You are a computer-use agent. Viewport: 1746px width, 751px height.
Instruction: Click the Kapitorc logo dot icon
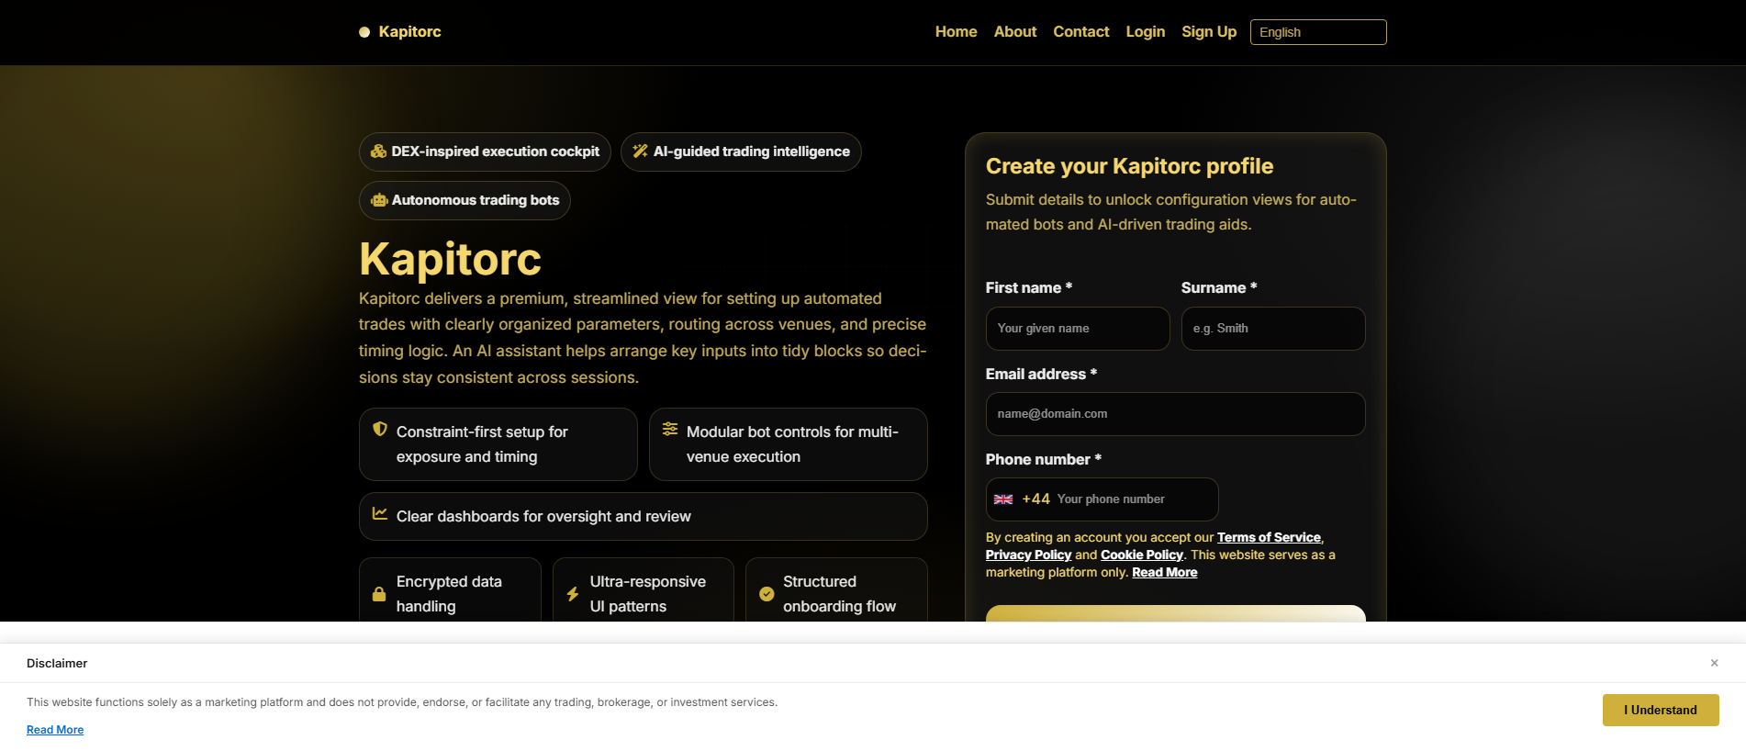364,32
